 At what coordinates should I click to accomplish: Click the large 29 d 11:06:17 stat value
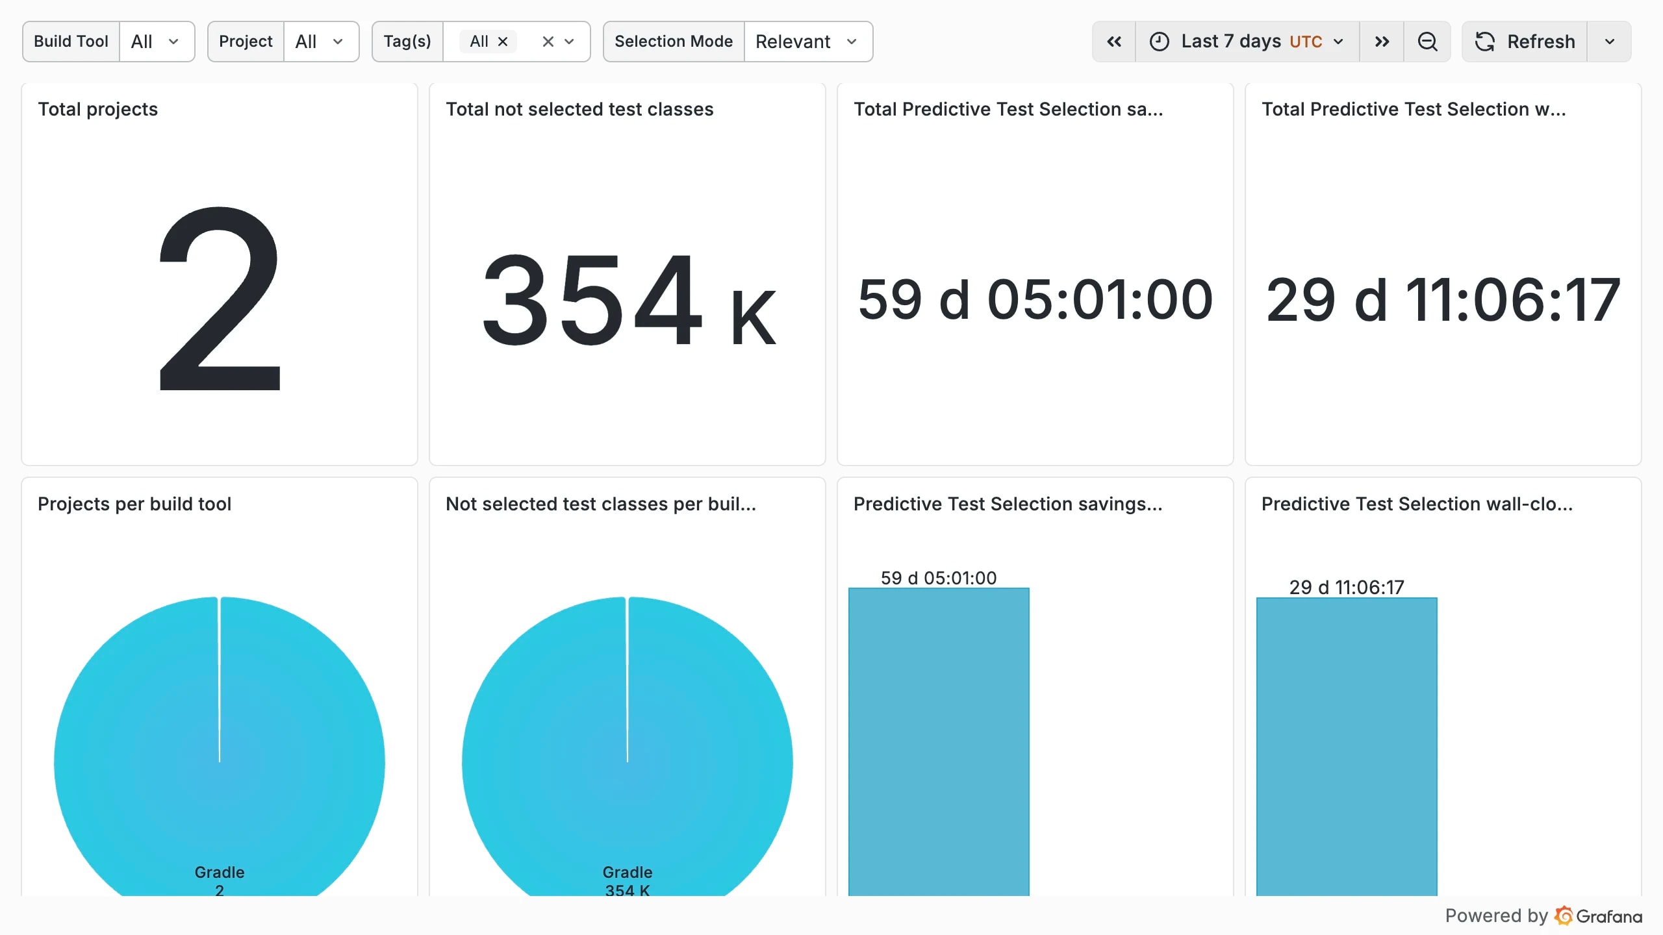pos(1443,300)
